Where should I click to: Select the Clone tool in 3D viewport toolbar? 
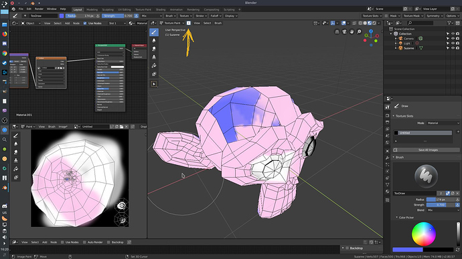154,57
